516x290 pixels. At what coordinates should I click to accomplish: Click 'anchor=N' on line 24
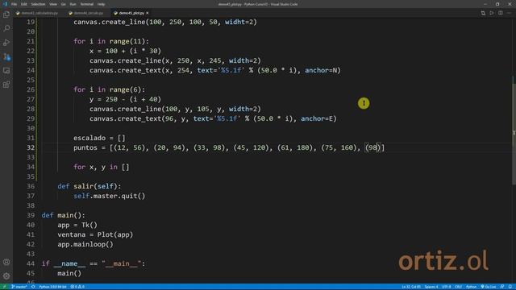321,70
